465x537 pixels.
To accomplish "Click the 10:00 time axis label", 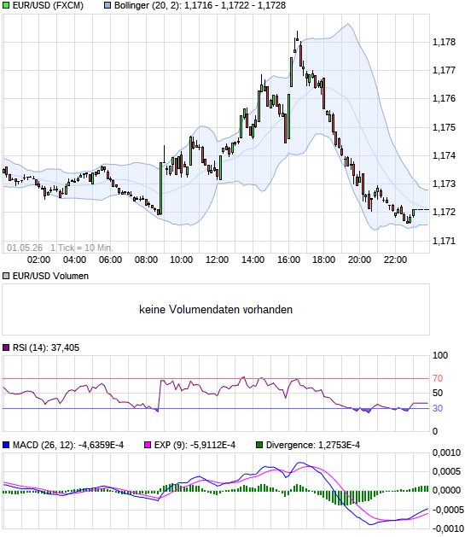I will (182, 260).
